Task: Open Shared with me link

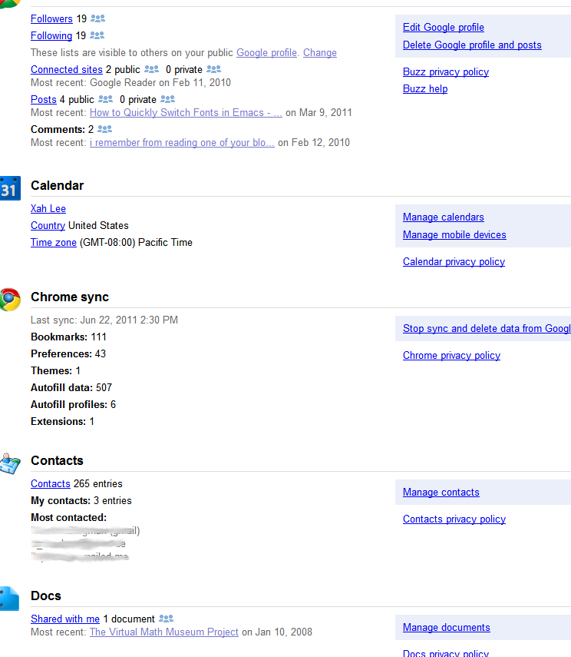Action: click(65, 619)
